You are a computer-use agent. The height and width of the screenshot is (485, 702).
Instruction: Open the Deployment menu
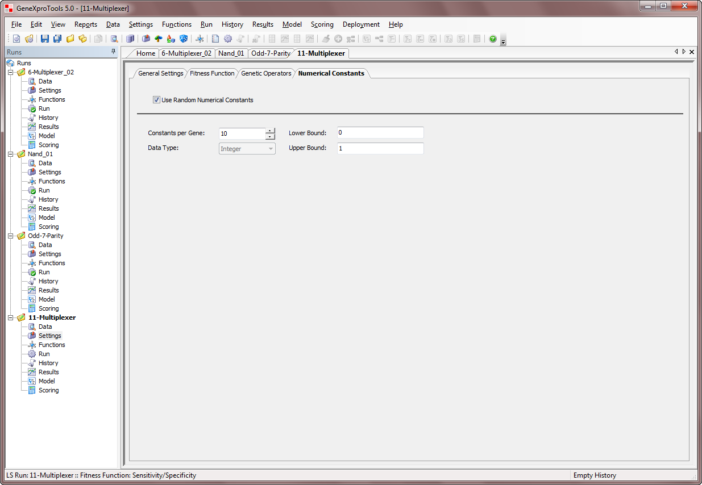click(361, 24)
